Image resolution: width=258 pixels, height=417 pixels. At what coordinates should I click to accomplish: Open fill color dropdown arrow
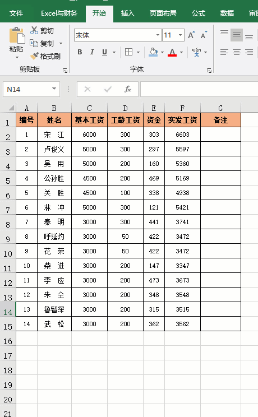[x=162, y=52]
